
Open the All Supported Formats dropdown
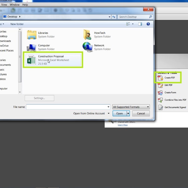click(x=131, y=107)
